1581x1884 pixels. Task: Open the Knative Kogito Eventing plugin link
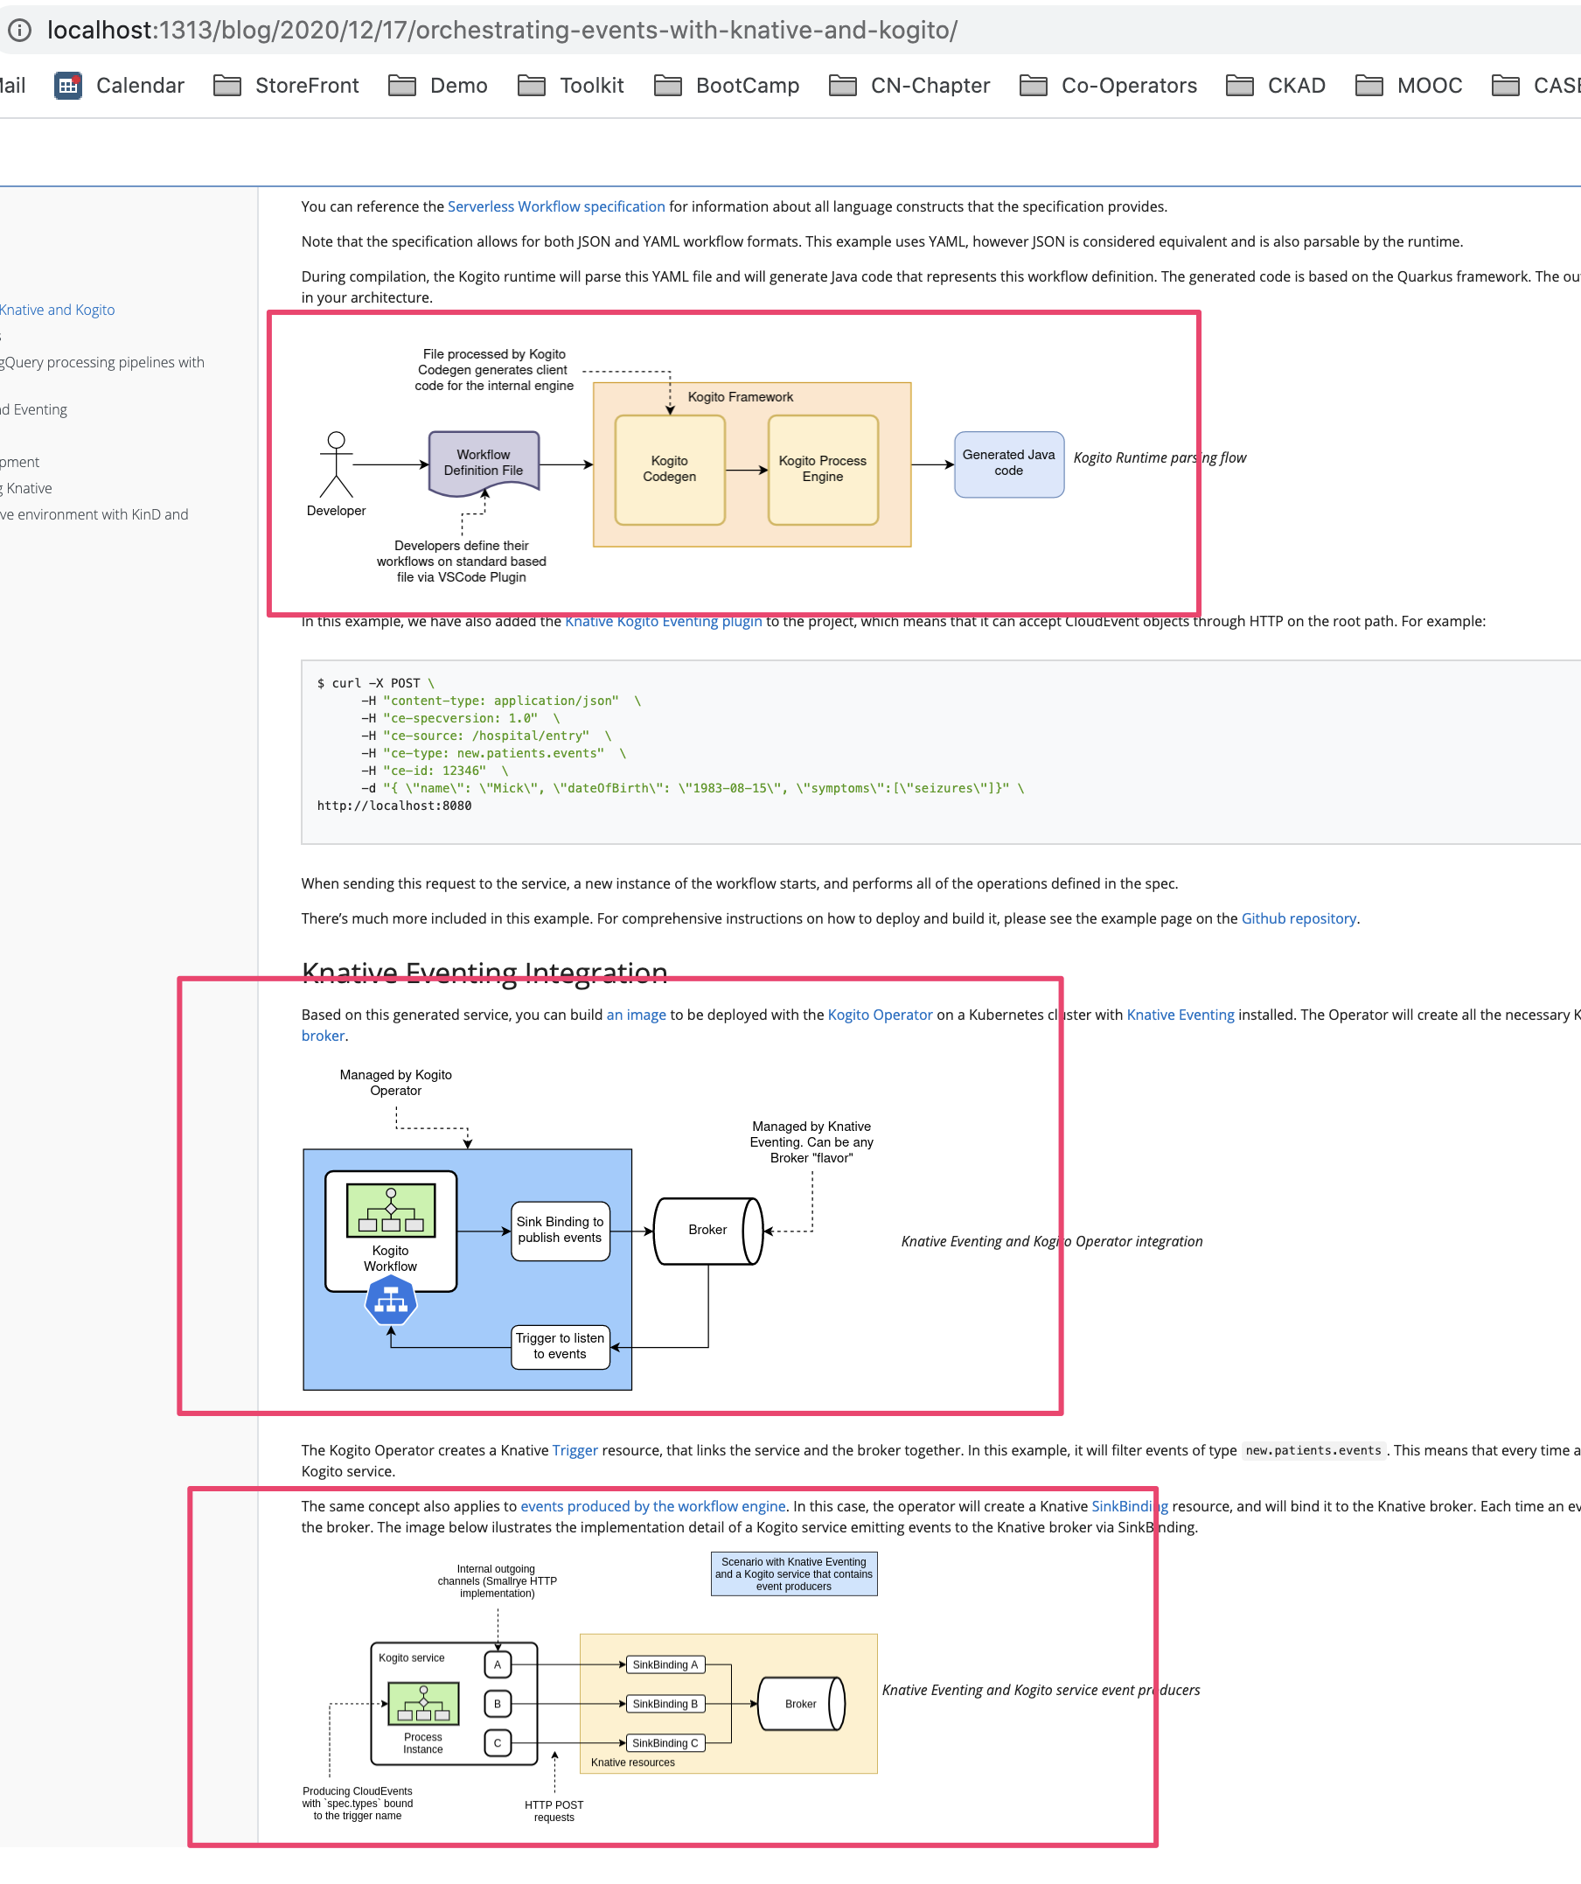[663, 622]
